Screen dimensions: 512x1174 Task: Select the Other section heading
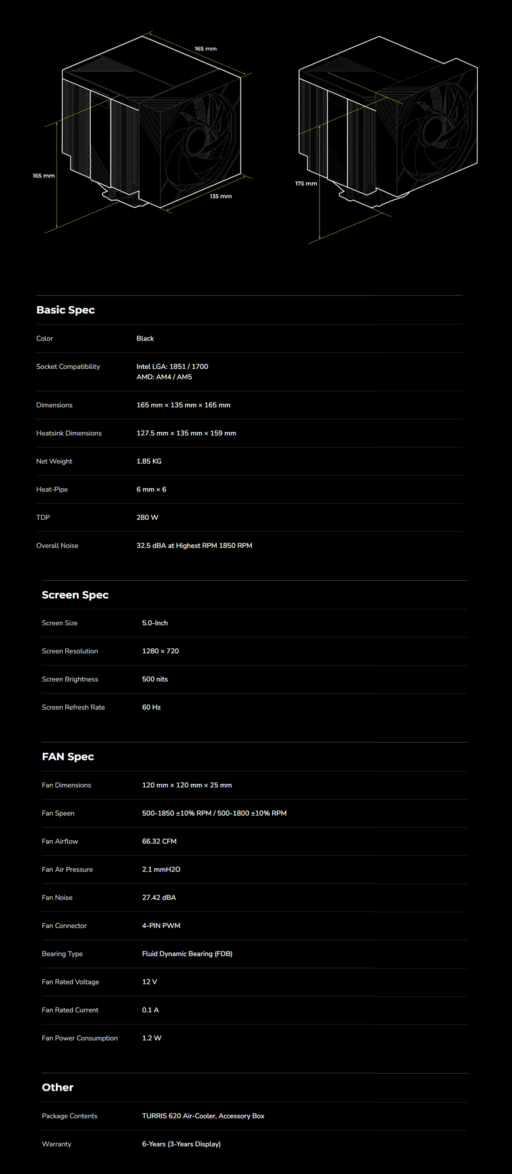click(x=58, y=1087)
